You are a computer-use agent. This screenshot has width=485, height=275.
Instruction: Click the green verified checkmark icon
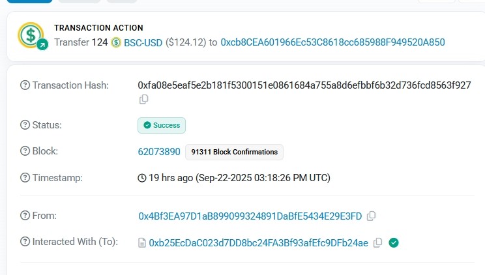(x=393, y=242)
